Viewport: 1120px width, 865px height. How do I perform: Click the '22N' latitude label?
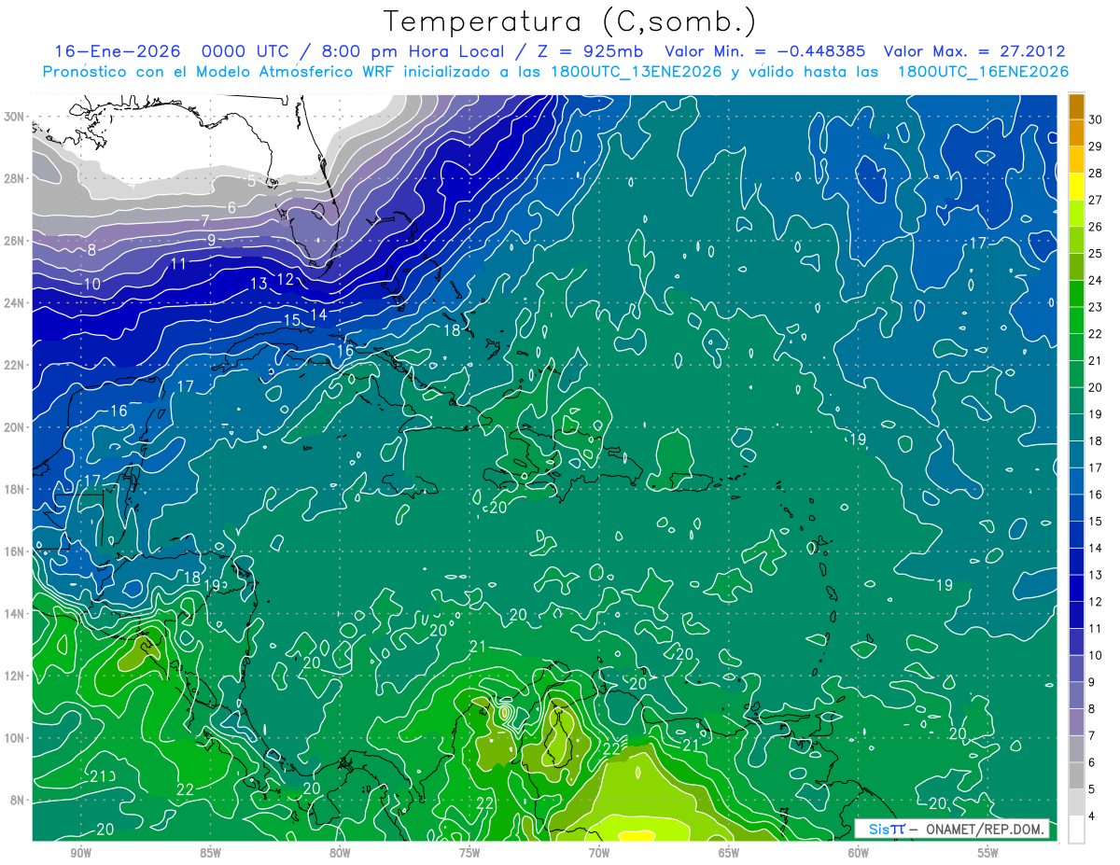coord(14,365)
